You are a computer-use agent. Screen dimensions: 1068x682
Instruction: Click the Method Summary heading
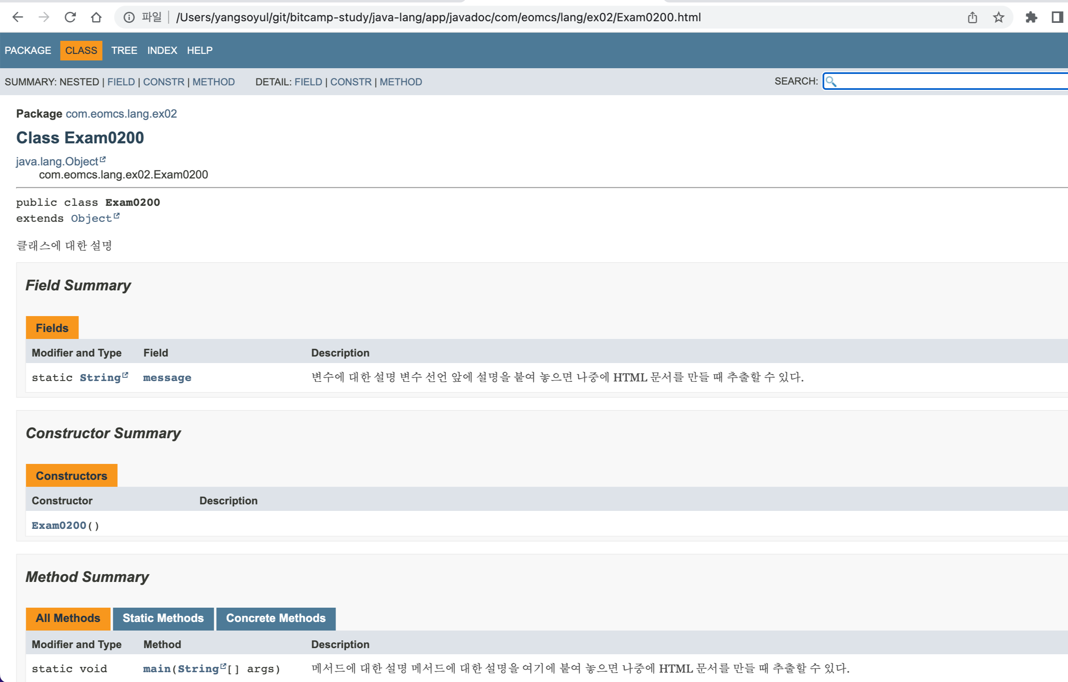coord(87,577)
